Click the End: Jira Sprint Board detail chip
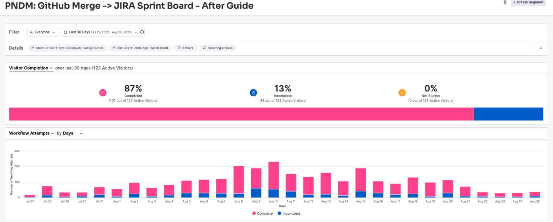The image size is (553, 222). click(140, 48)
